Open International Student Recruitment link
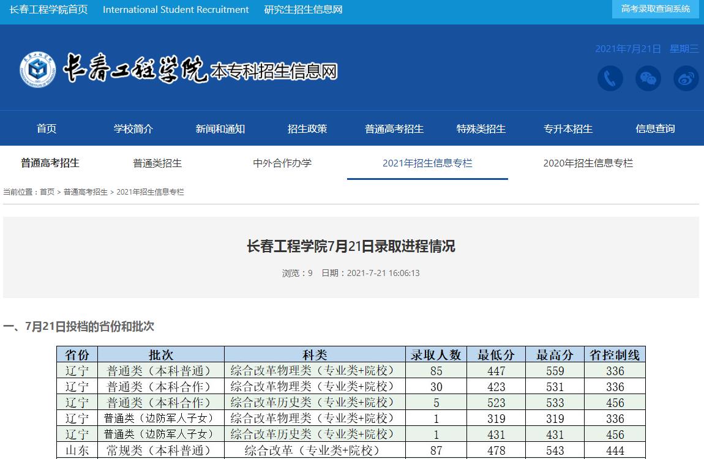 point(176,9)
